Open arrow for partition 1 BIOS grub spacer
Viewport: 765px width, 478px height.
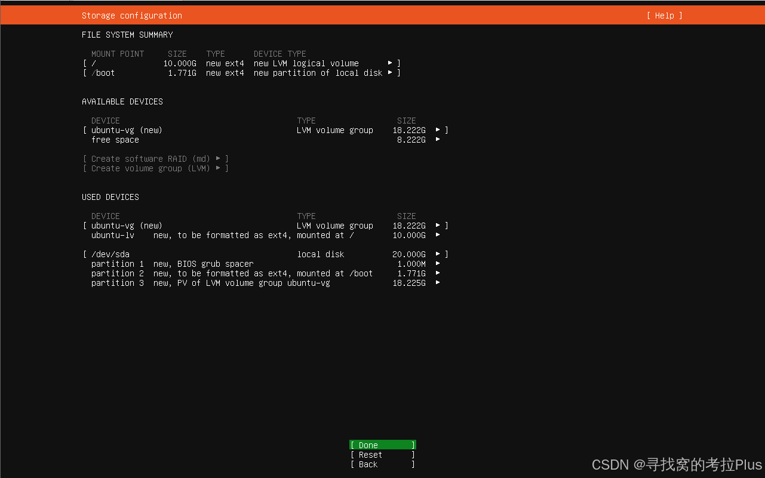click(438, 264)
